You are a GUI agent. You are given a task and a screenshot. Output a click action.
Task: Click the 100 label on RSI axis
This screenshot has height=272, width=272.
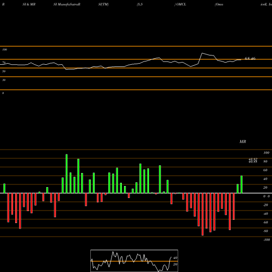pyautogui.click(x=4, y=50)
